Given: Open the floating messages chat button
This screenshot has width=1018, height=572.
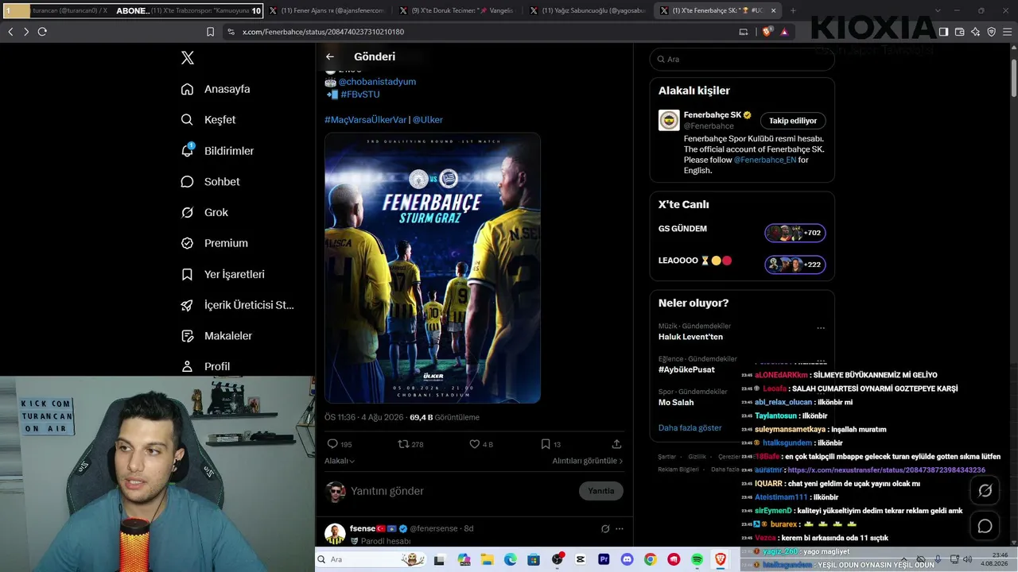Looking at the screenshot, I should pos(985,526).
